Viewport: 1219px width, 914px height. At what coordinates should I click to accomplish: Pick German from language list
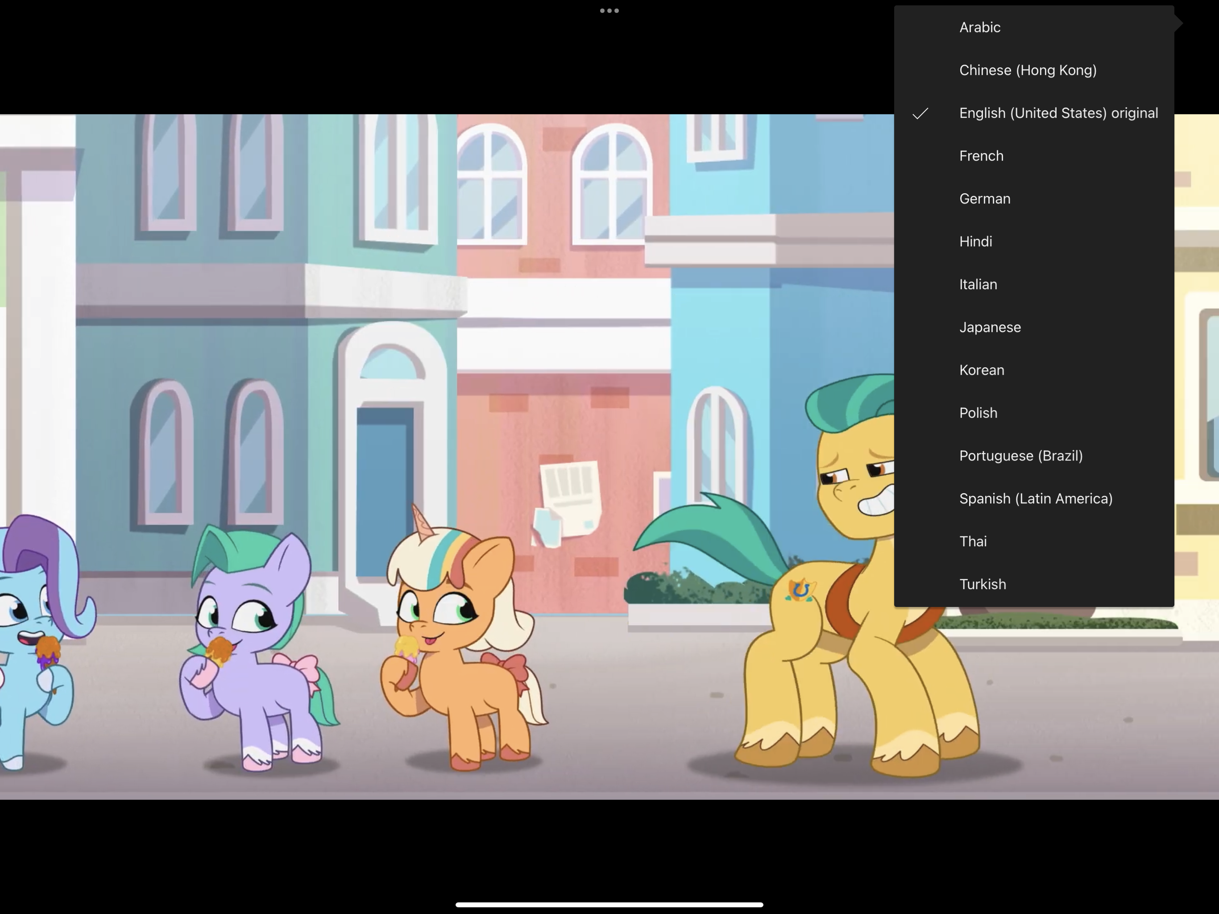(x=984, y=199)
